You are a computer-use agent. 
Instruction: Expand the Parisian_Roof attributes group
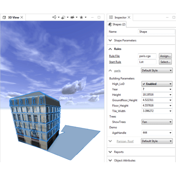coord(110,141)
